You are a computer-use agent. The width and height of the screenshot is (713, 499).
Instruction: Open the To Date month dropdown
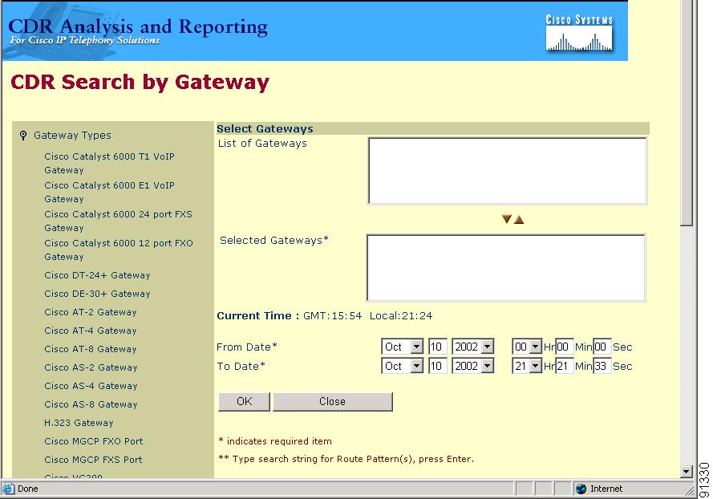click(416, 366)
